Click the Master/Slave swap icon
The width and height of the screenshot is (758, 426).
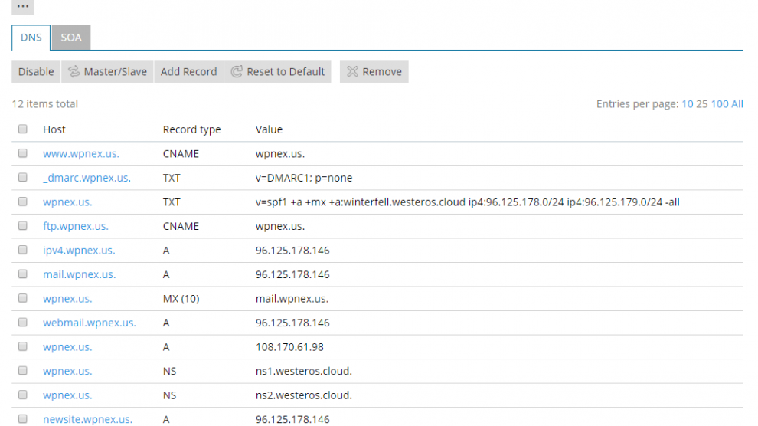click(74, 71)
